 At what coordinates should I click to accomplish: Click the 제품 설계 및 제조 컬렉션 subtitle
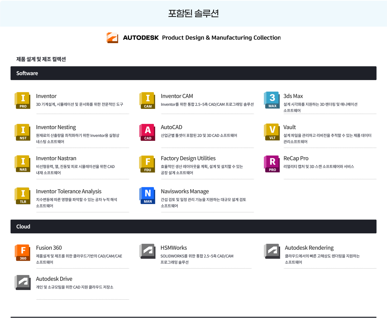point(41,59)
